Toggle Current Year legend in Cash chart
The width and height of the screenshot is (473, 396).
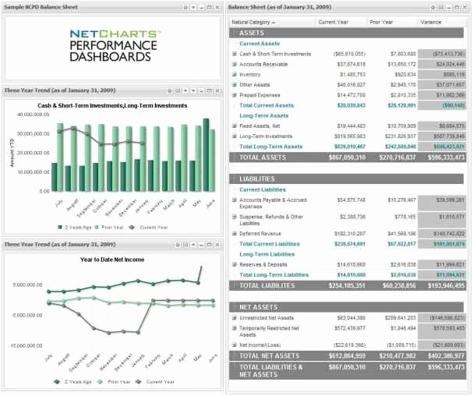(x=148, y=228)
